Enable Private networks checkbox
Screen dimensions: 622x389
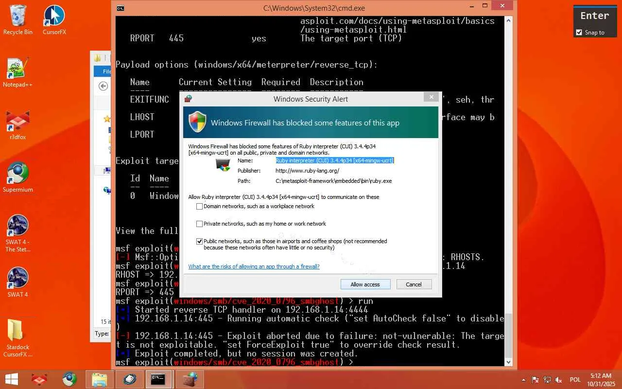click(x=199, y=224)
